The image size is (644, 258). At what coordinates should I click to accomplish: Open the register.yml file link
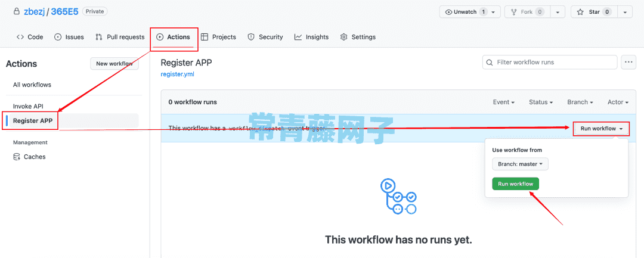[x=178, y=74]
